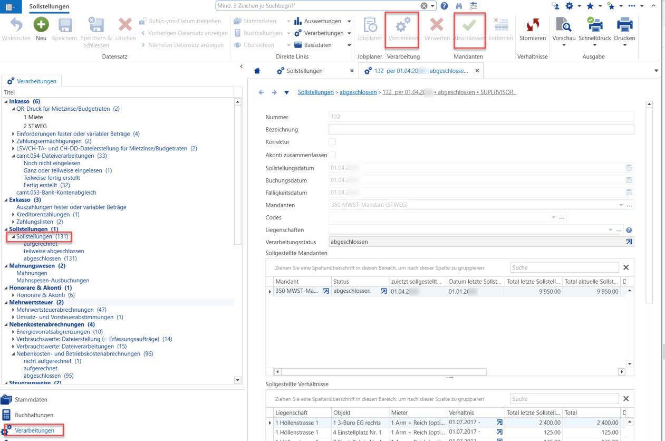The image size is (665, 441).
Task: Collapse the Inkasso tree group
Action: pyautogui.click(x=6, y=101)
